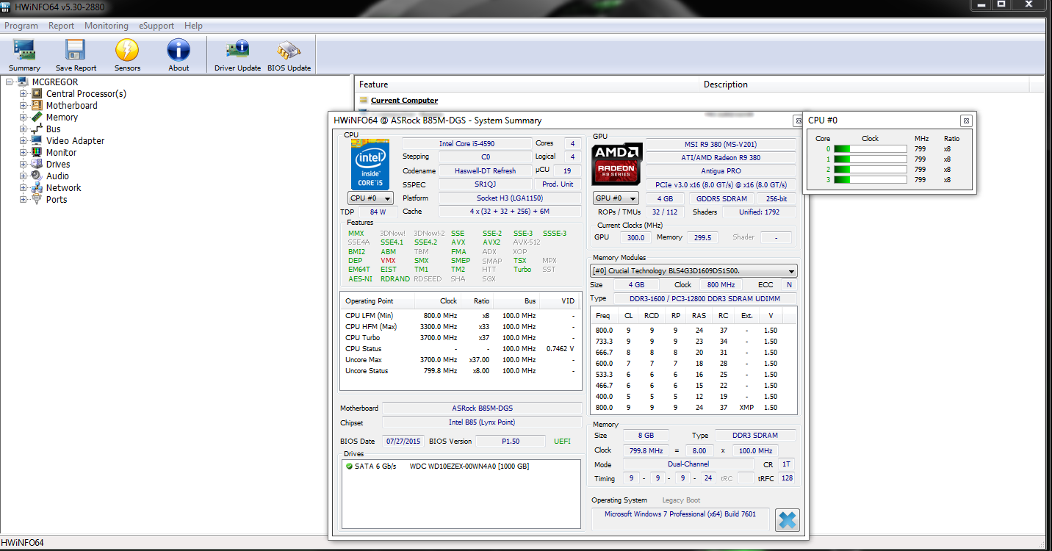Click the MSI R9 380 GPU field
Screen dimensions: 1052x551
tap(721, 144)
